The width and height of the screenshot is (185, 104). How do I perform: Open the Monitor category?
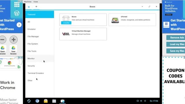coord(40,58)
